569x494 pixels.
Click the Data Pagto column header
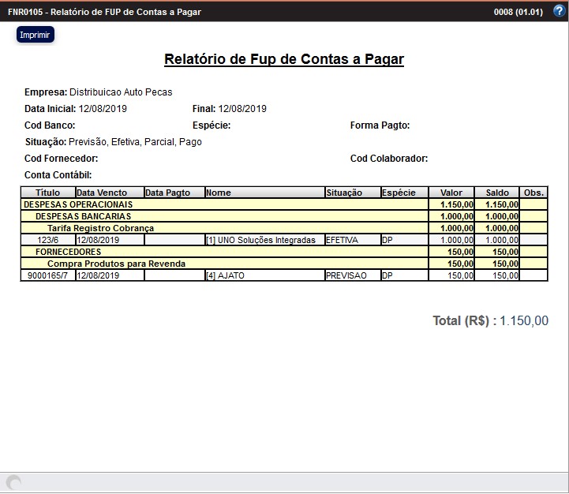coord(174,193)
